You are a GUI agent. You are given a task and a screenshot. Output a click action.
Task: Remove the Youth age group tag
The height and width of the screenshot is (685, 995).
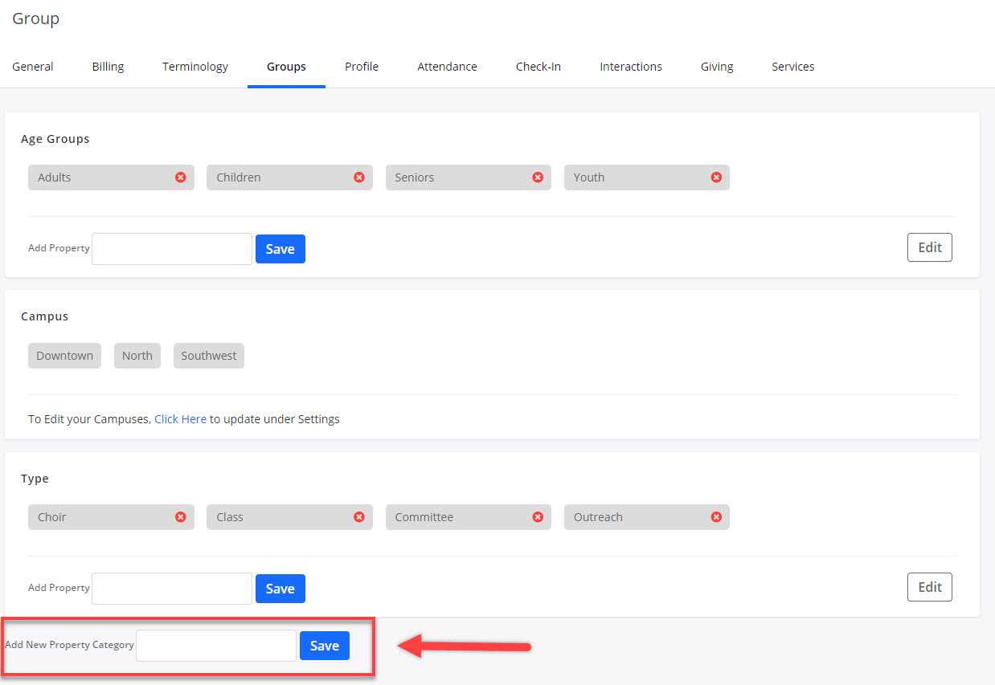pos(716,177)
